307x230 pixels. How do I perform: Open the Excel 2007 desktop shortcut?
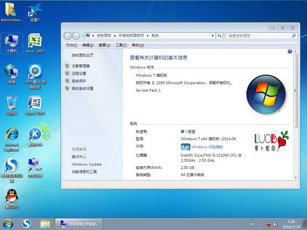[x=35, y=43]
